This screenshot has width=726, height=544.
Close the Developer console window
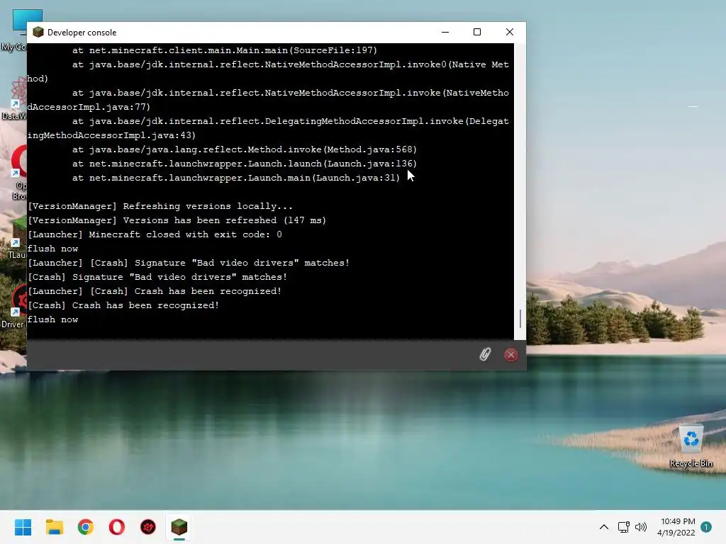point(510,32)
